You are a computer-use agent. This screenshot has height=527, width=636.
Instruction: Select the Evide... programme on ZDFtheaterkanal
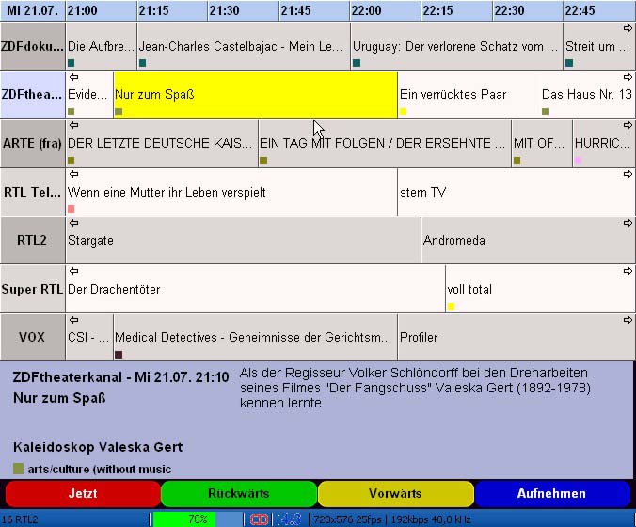(89, 94)
